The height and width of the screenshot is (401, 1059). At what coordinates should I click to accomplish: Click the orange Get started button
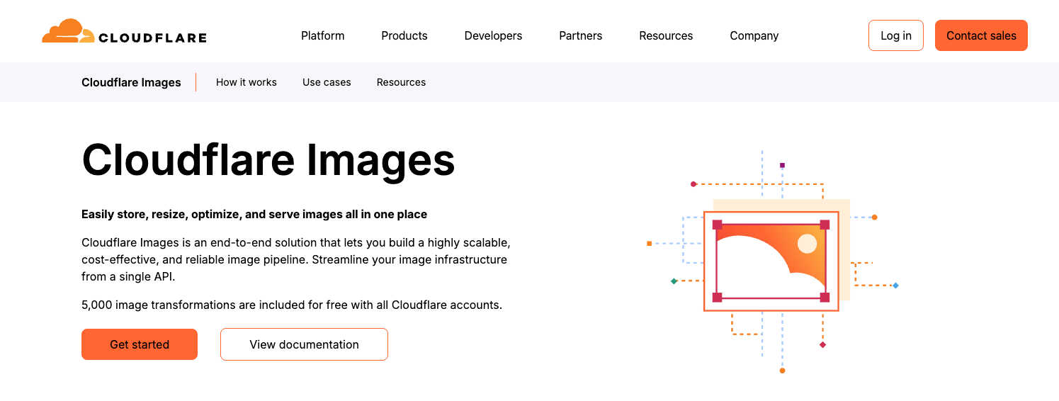point(140,344)
